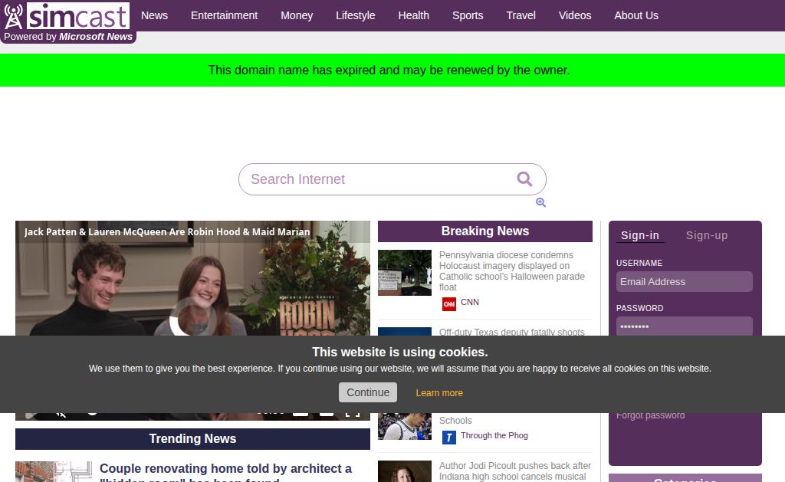
Task: Click into the Search Internet field
Action: click(376, 179)
